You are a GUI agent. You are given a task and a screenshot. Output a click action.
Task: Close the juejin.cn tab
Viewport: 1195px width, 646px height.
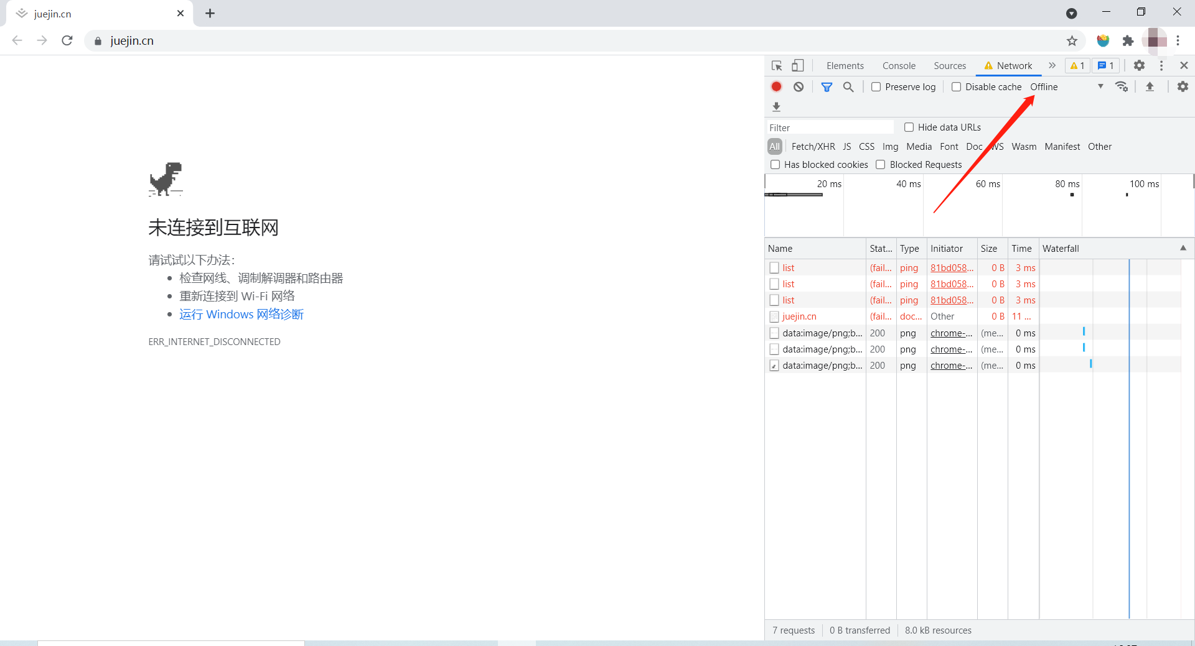tap(180, 14)
